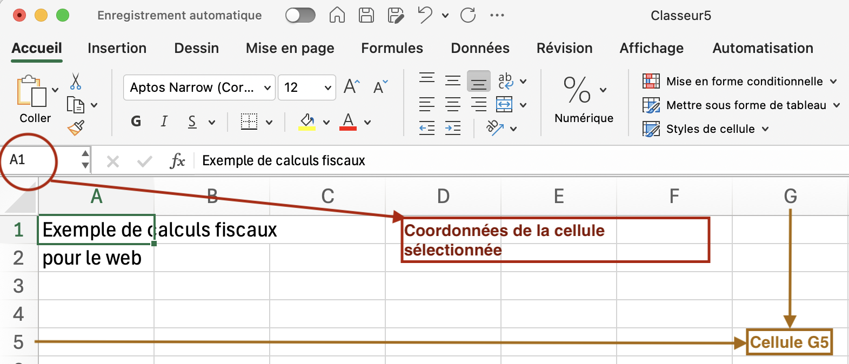Viewport: 849px width, 364px height.
Task: Click the formula bar text field
Action: click(522, 160)
